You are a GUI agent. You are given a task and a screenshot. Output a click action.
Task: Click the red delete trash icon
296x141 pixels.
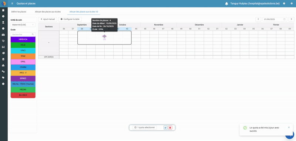pyautogui.click(x=170, y=128)
